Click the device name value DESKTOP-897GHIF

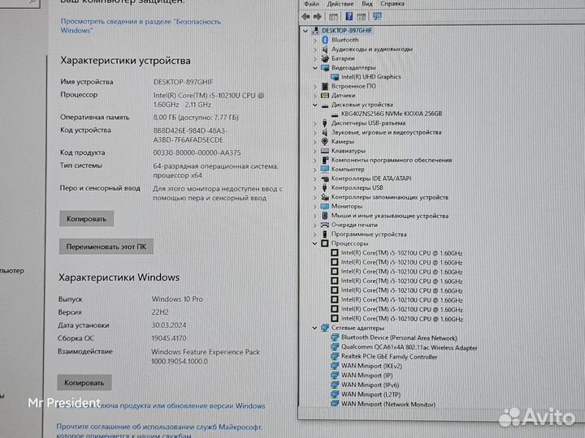pyautogui.click(x=183, y=82)
